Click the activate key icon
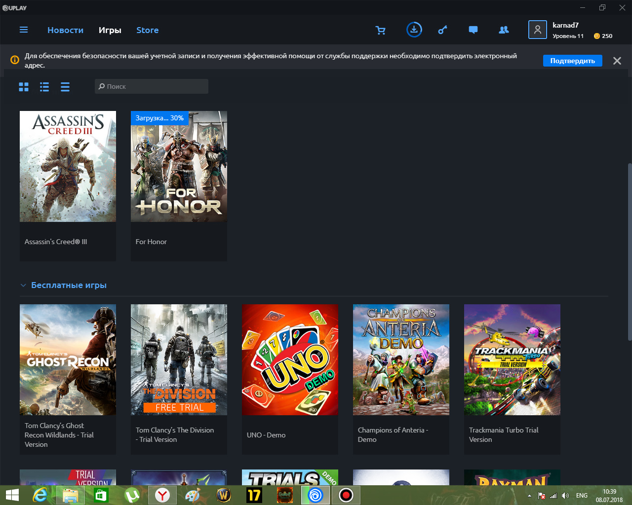Viewport: 632px width, 505px height. (442, 30)
